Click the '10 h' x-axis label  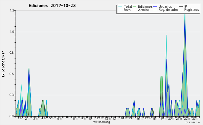coord(91,118)
